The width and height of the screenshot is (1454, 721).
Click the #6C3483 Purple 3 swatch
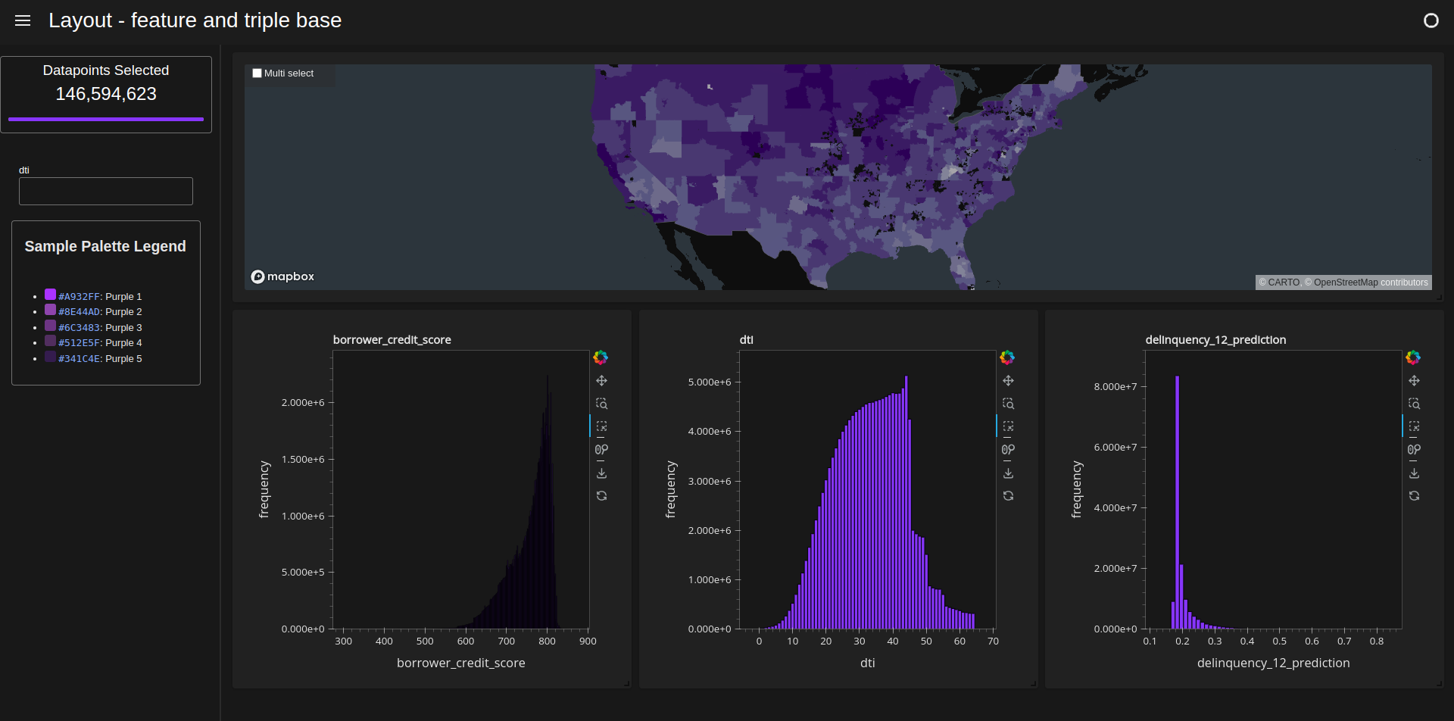click(50, 326)
